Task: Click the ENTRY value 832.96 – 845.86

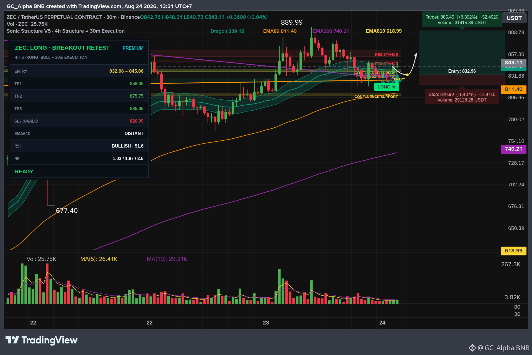Action: pos(126,71)
